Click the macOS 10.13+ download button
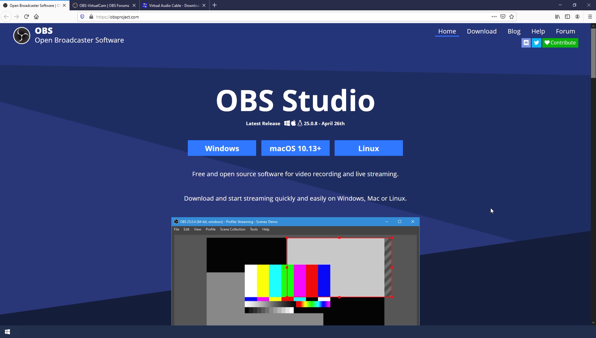This screenshot has width=596, height=338. 295,148
